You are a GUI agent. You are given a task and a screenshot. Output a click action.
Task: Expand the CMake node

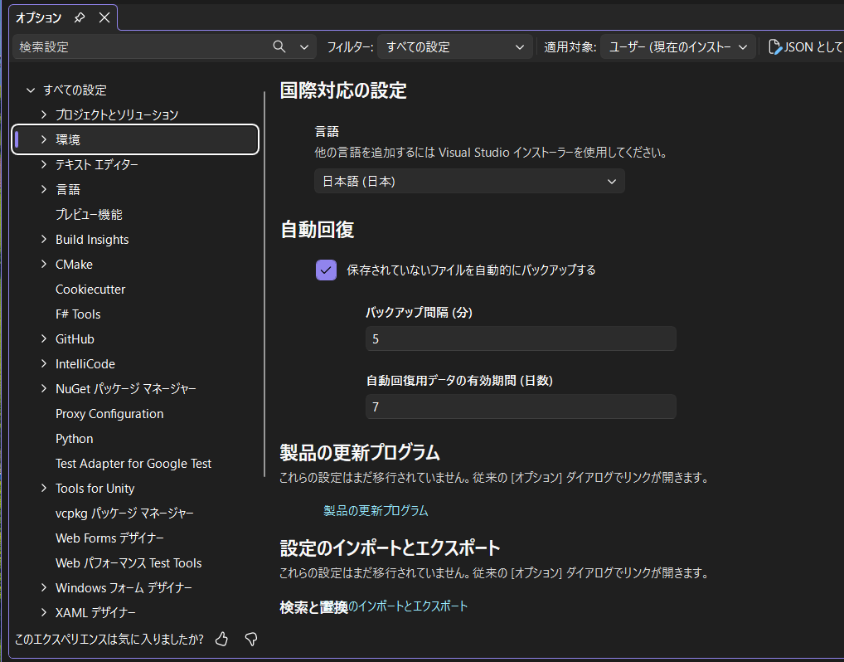[44, 264]
